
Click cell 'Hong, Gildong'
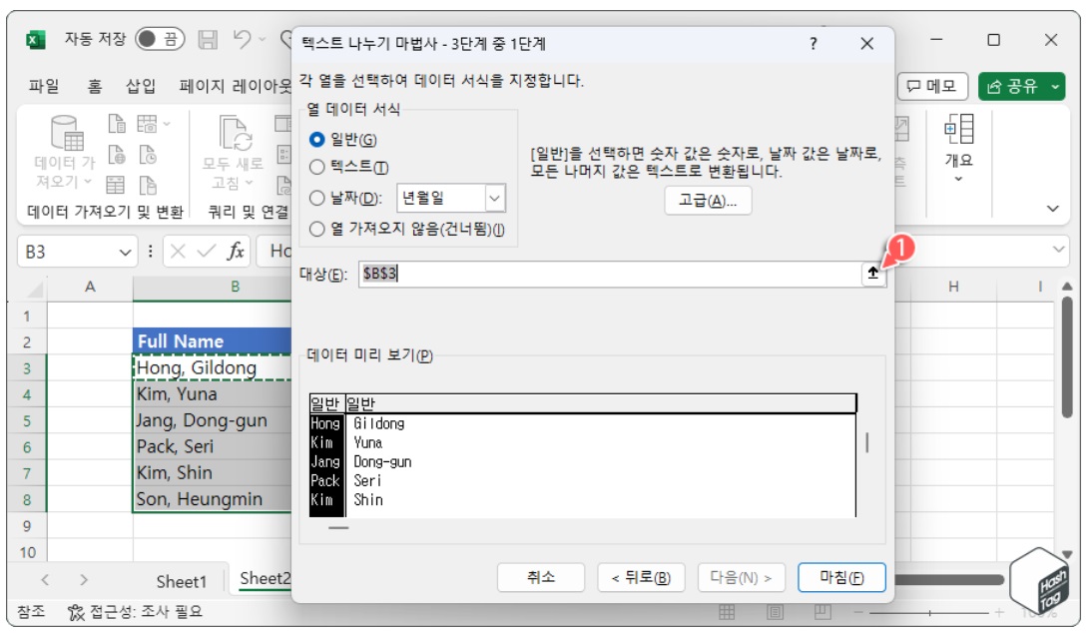pos(212,367)
